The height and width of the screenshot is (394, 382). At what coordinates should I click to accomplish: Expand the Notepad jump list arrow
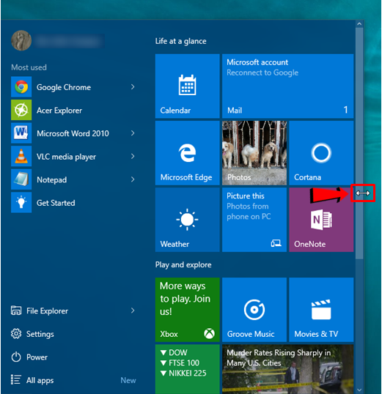point(133,179)
